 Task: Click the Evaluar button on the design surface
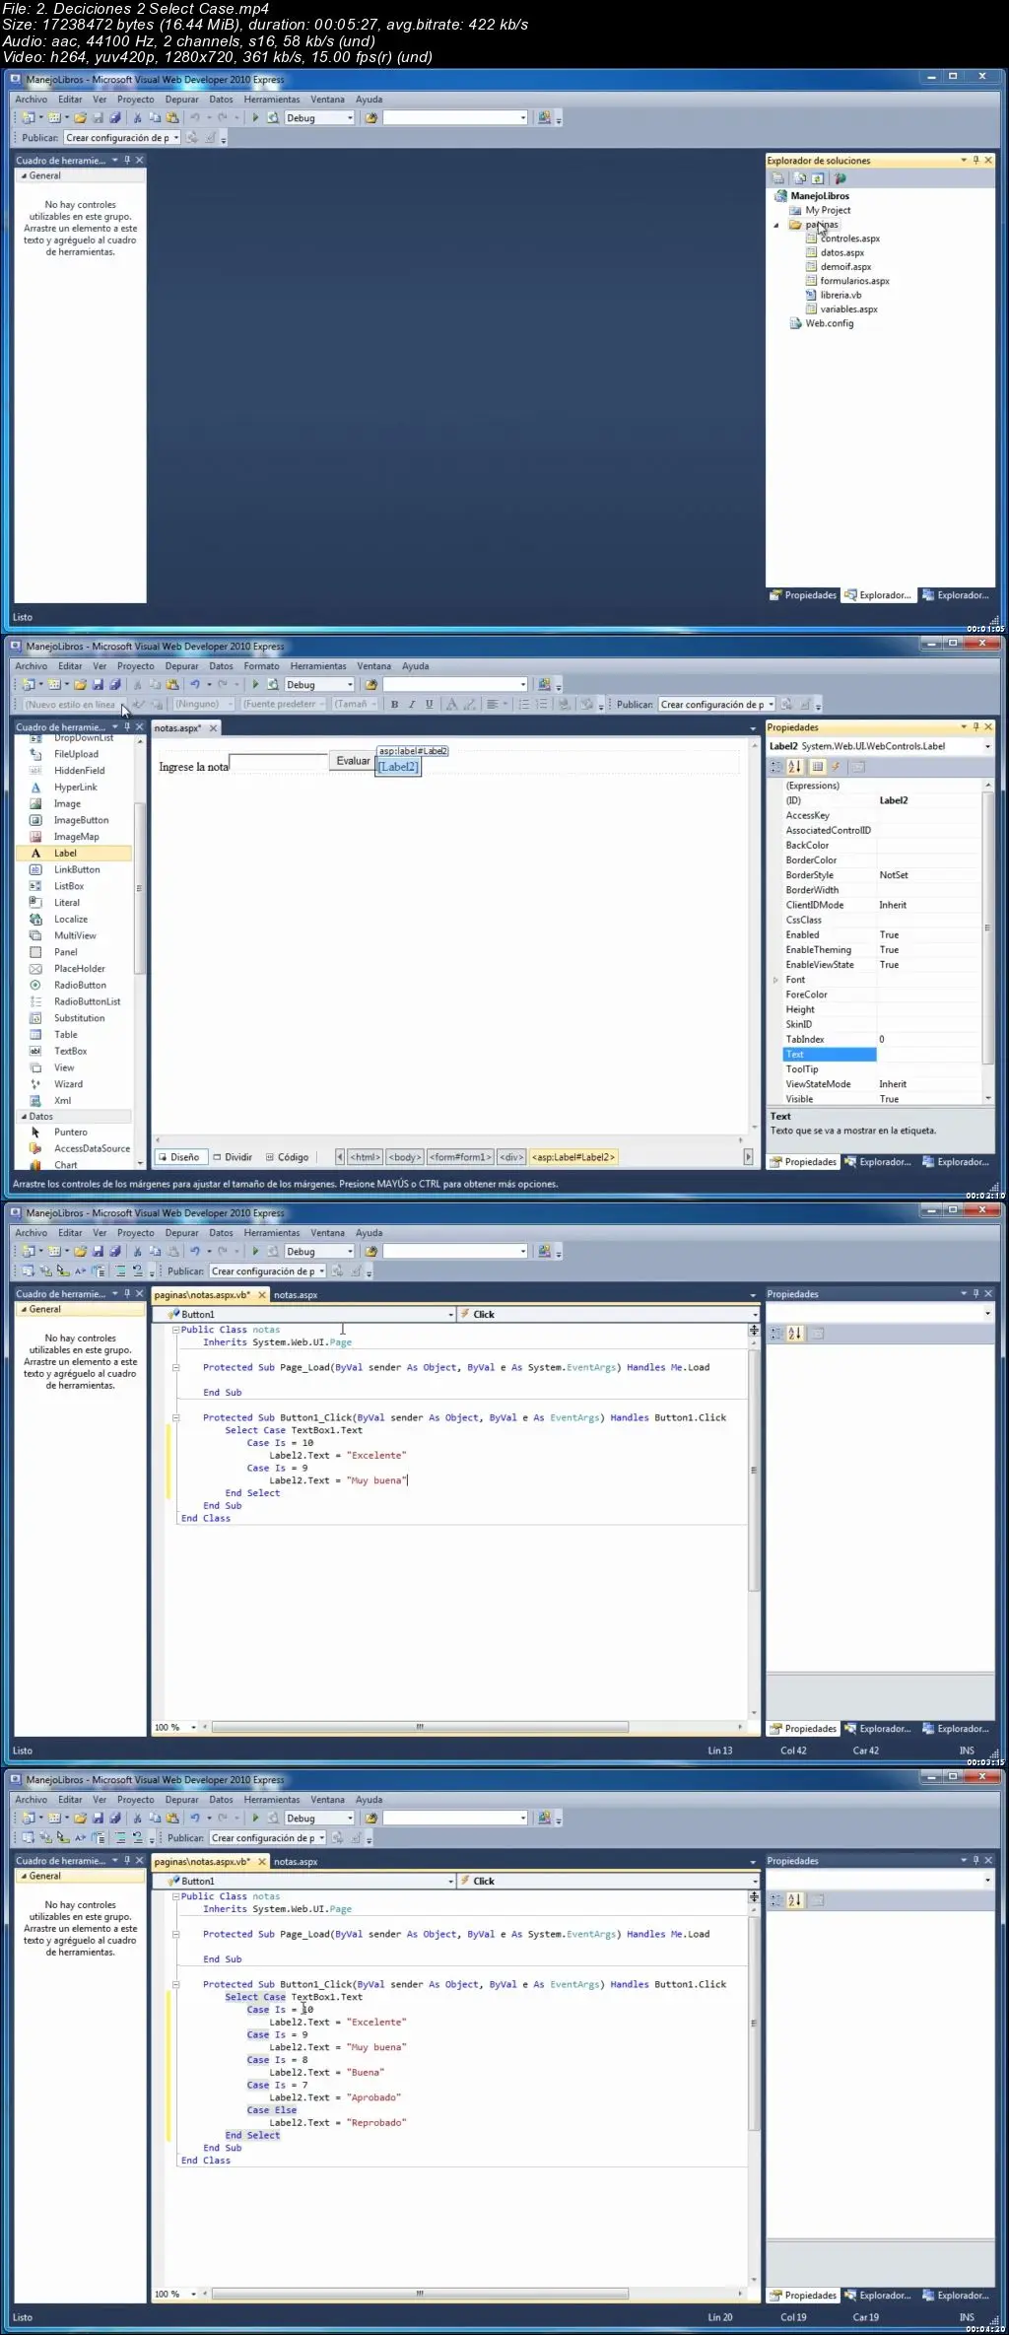[353, 761]
